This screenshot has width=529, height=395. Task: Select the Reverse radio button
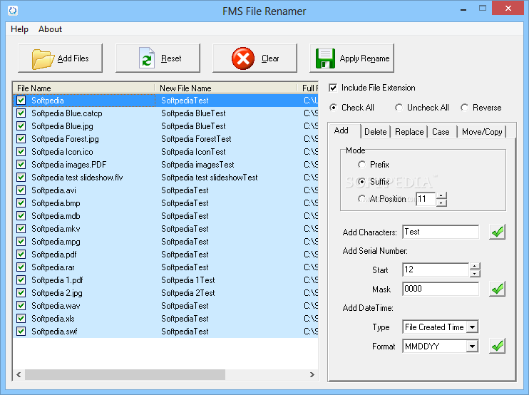pos(465,108)
